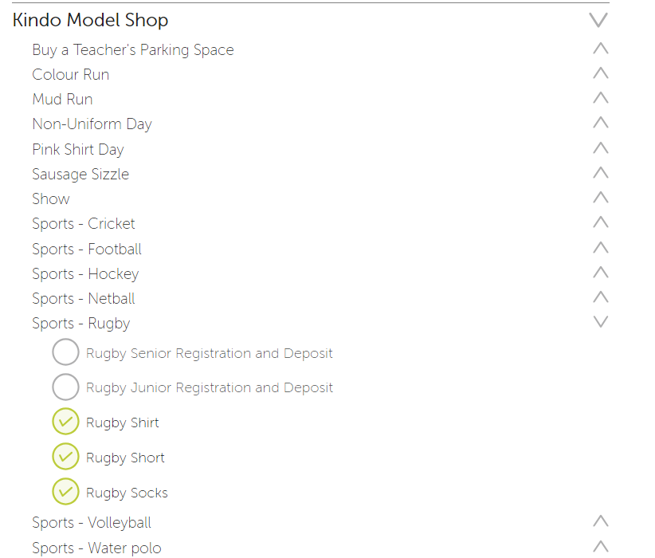Expand the Mud Run category arrow
Image resolution: width=655 pixels, height=558 pixels.
pos(601,98)
